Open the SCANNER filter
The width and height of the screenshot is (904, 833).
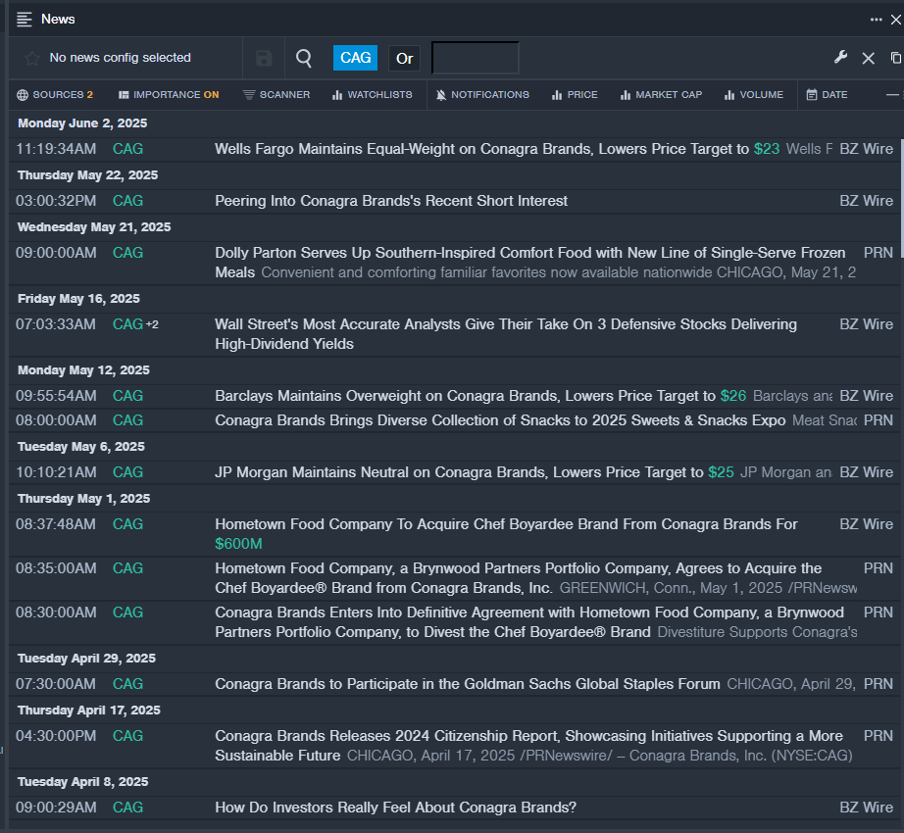(276, 95)
